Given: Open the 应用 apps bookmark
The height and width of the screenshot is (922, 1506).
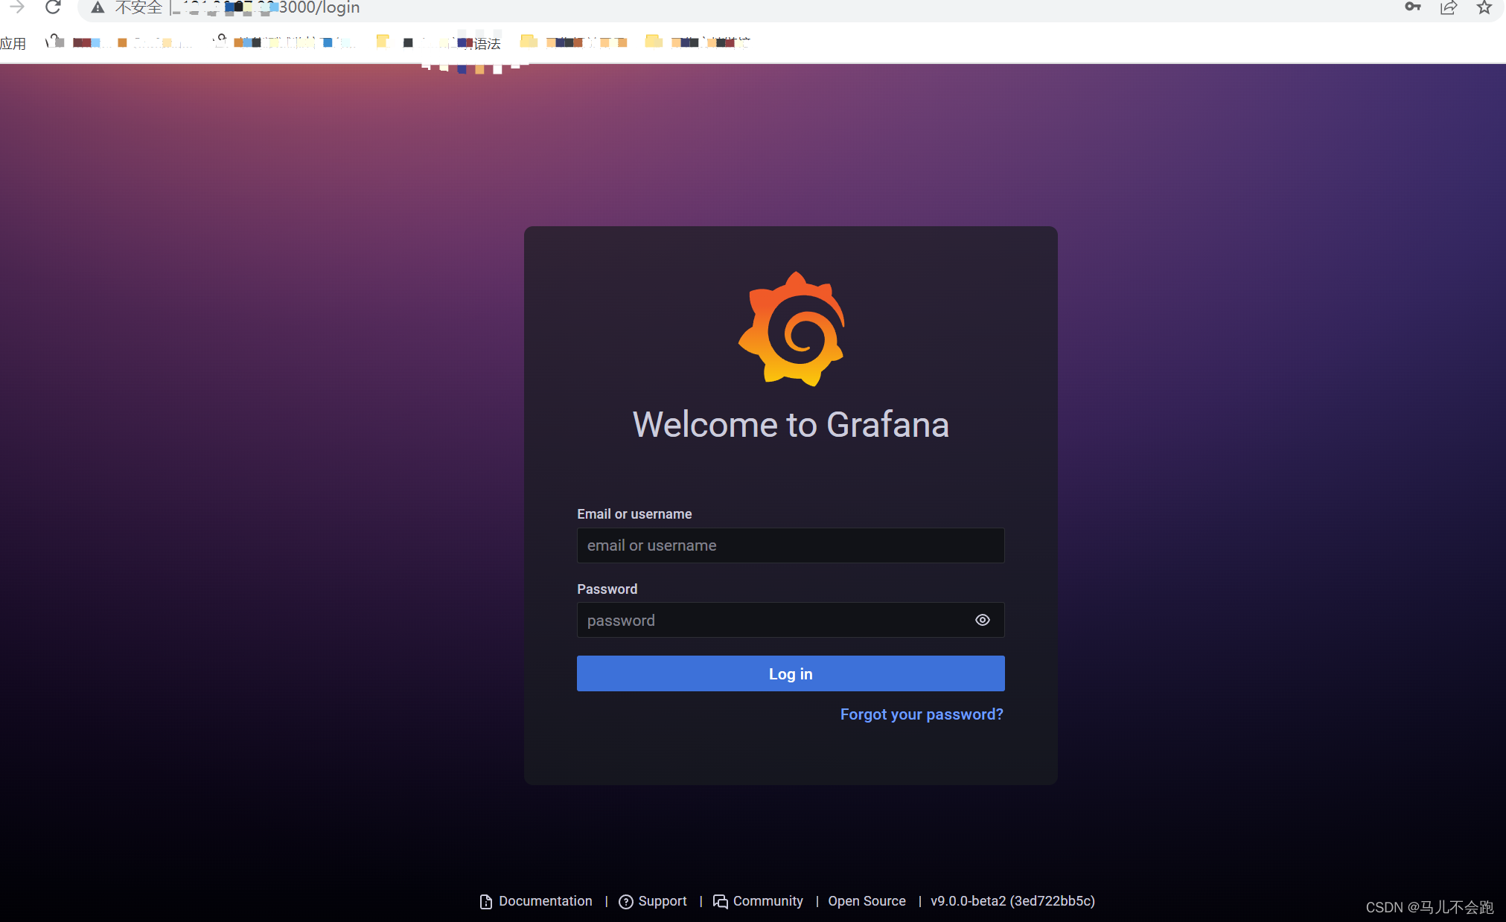Looking at the screenshot, I should click(13, 43).
